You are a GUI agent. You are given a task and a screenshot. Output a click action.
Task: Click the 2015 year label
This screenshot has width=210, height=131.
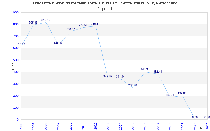[133, 126]
